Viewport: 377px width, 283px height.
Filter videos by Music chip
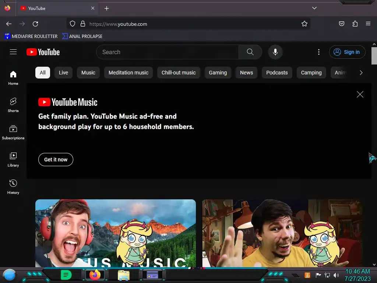(88, 73)
